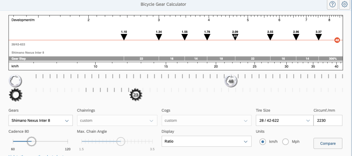Select the 48-tooth chainring marker
This screenshot has width=352, height=156.
pos(231,81)
